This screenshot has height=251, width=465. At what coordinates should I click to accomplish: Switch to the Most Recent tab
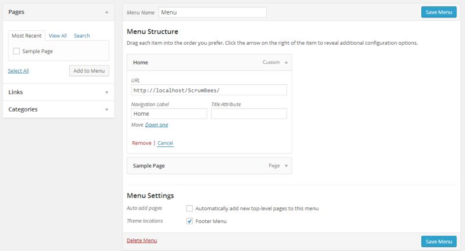click(x=27, y=35)
